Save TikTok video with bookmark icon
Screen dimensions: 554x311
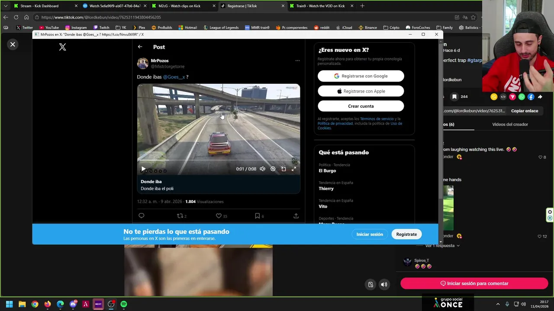tap(454, 97)
